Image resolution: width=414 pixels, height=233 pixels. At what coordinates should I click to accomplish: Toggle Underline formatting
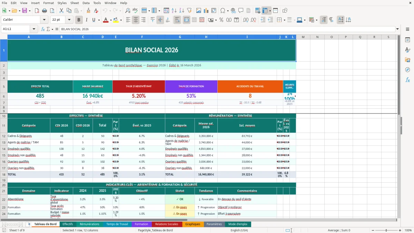(x=93, y=20)
